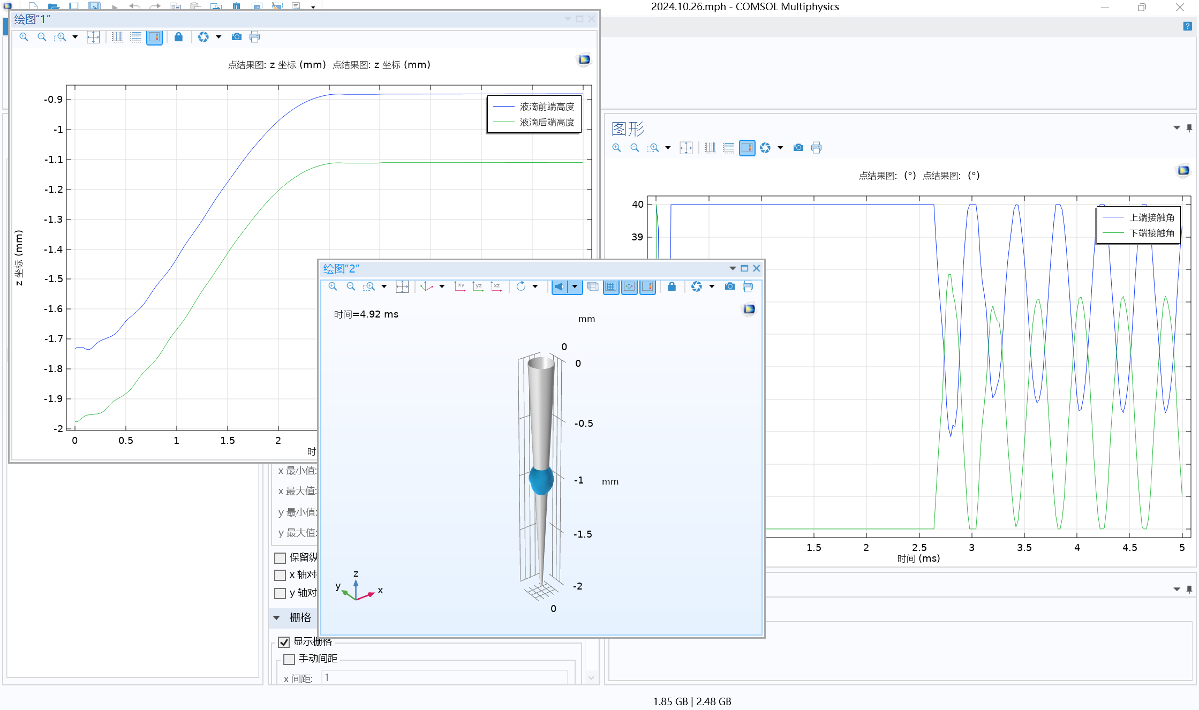Enable 显示栅格 checkbox in 栅格 section
1199x710 pixels.
click(x=285, y=643)
